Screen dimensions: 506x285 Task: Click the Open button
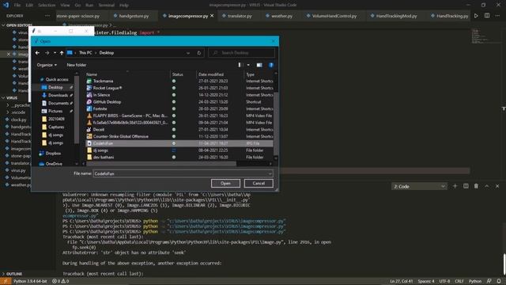click(x=225, y=183)
